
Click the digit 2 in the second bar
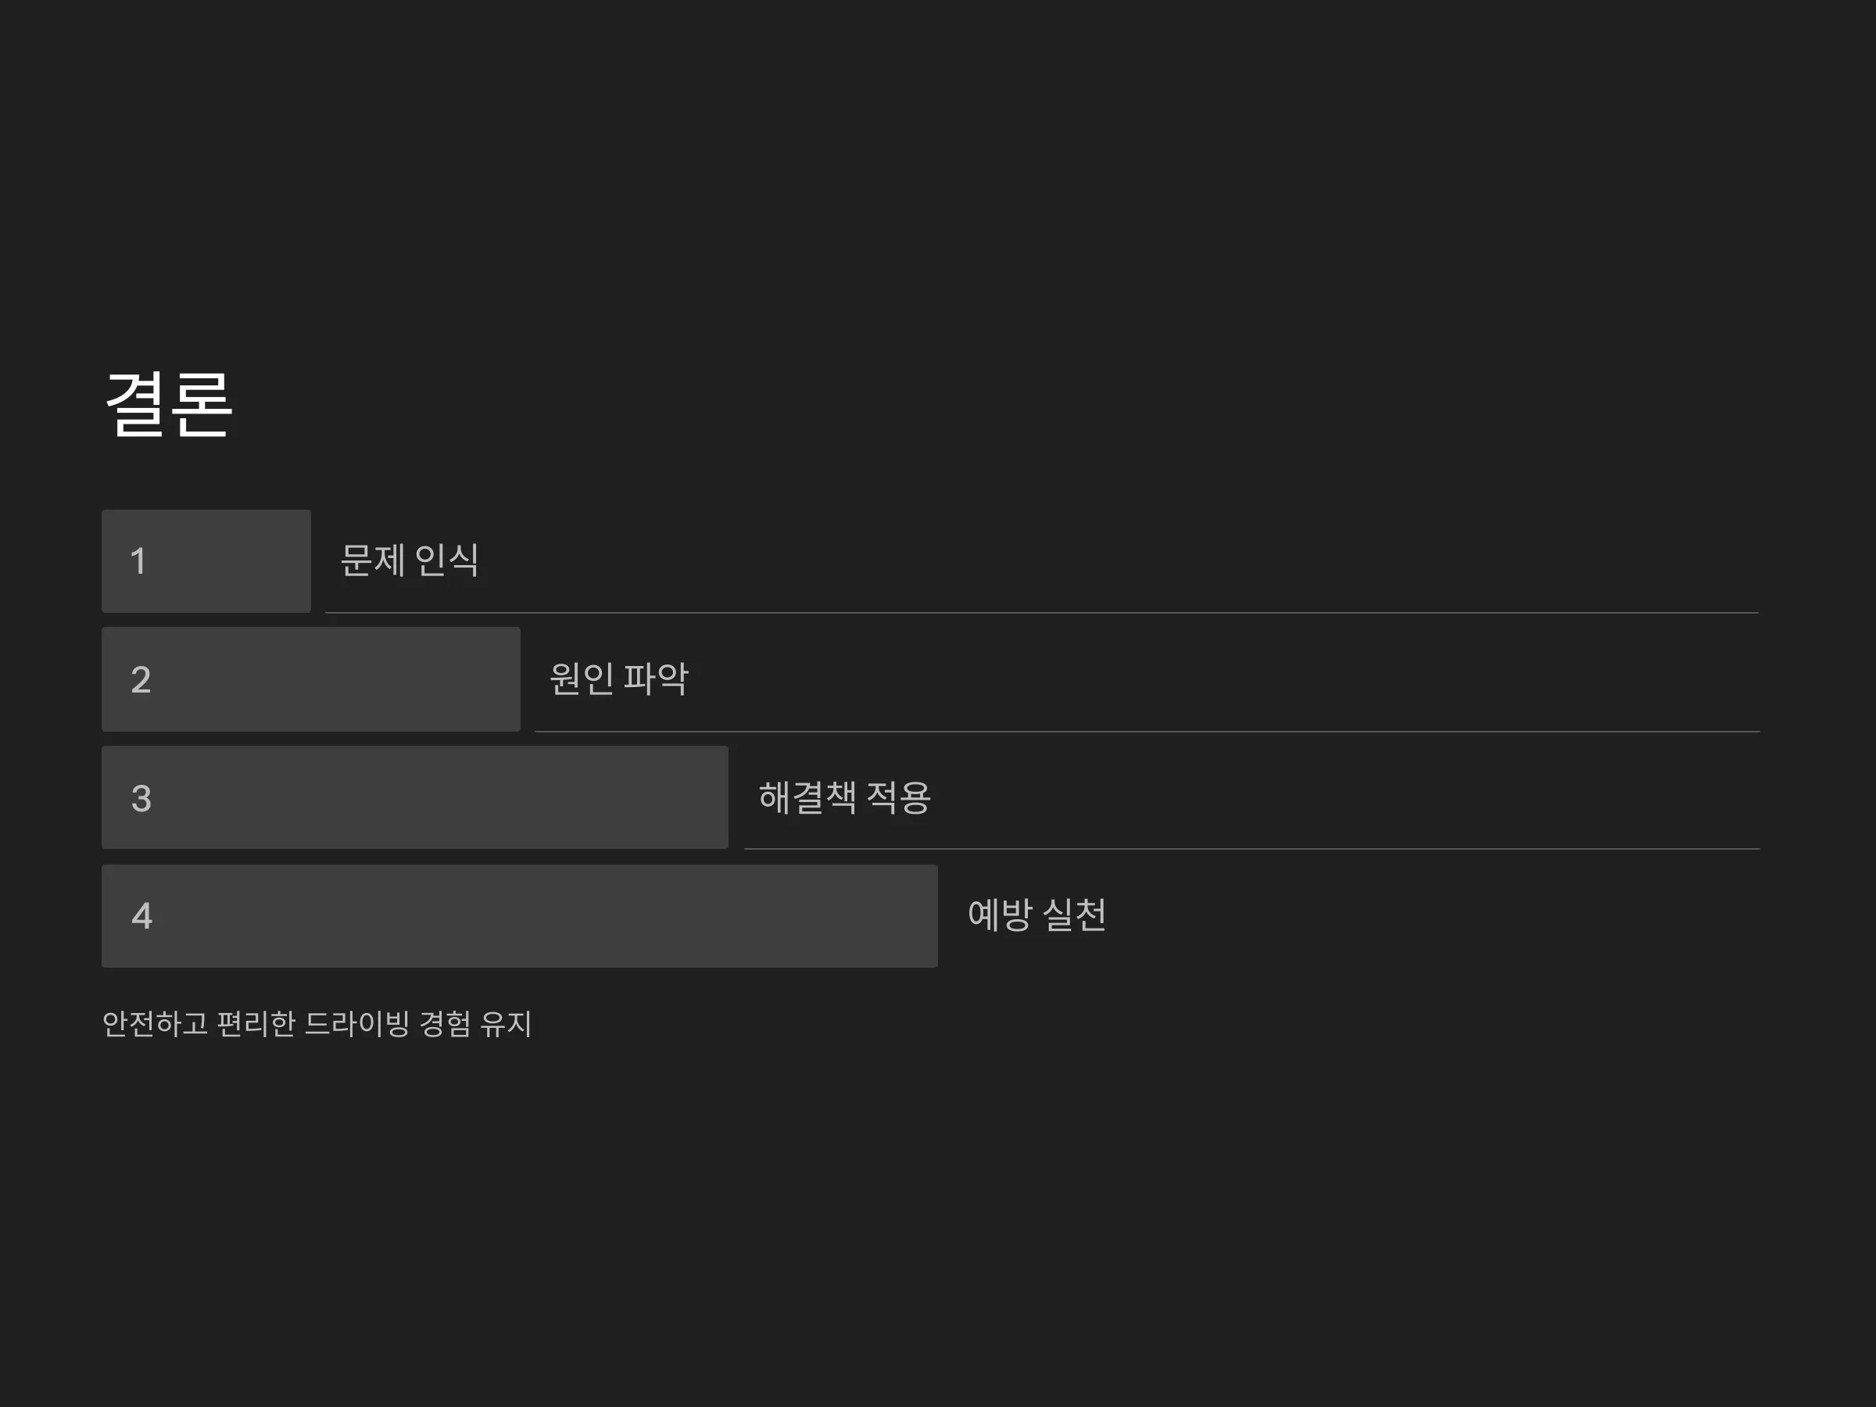pos(141,680)
